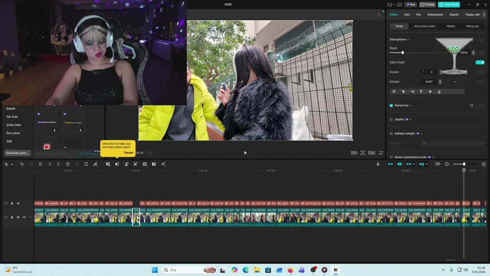Switch preview to full quality 'Tam' button
Screen dimensions: 490x276
pyautogui.click(x=354, y=153)
